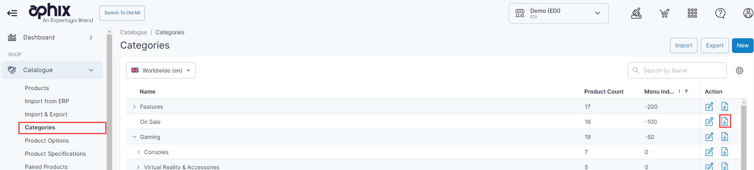
Task: Open Products in the Catalogue menu
Action: pos(37,88)
